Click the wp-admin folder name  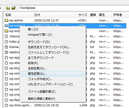tap(16, 20)
